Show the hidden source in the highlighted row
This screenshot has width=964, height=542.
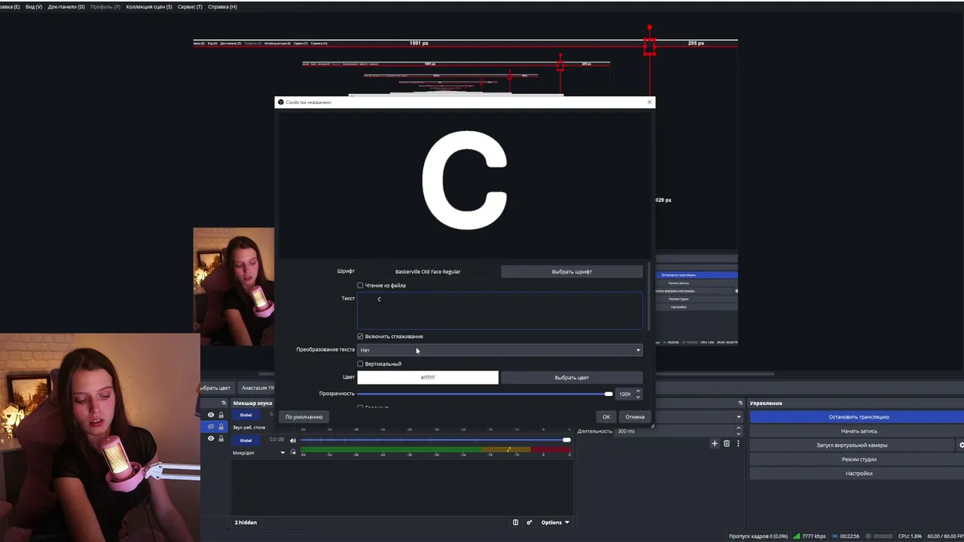(211, 427)
